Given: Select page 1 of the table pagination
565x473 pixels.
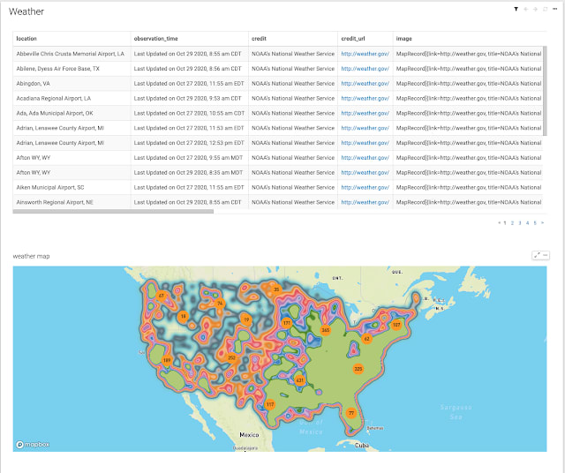Looking at the screenshot, I should (505, 223).
